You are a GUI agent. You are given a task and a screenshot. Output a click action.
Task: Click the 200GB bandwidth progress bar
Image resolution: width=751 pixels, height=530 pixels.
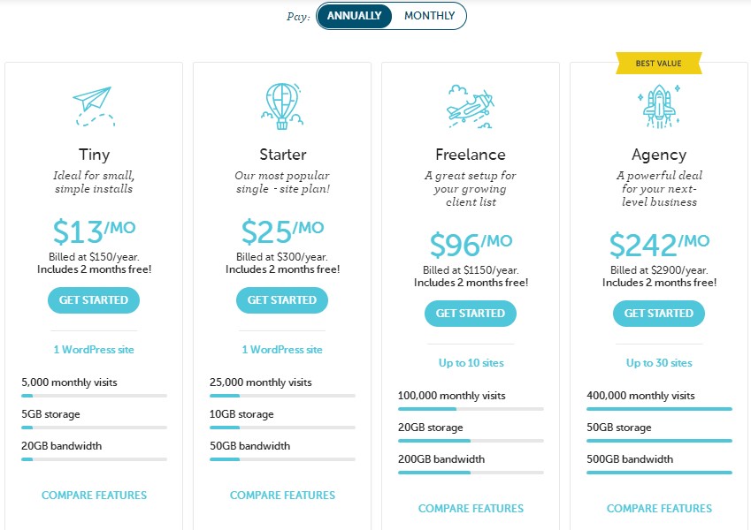[x=471, y=473]
